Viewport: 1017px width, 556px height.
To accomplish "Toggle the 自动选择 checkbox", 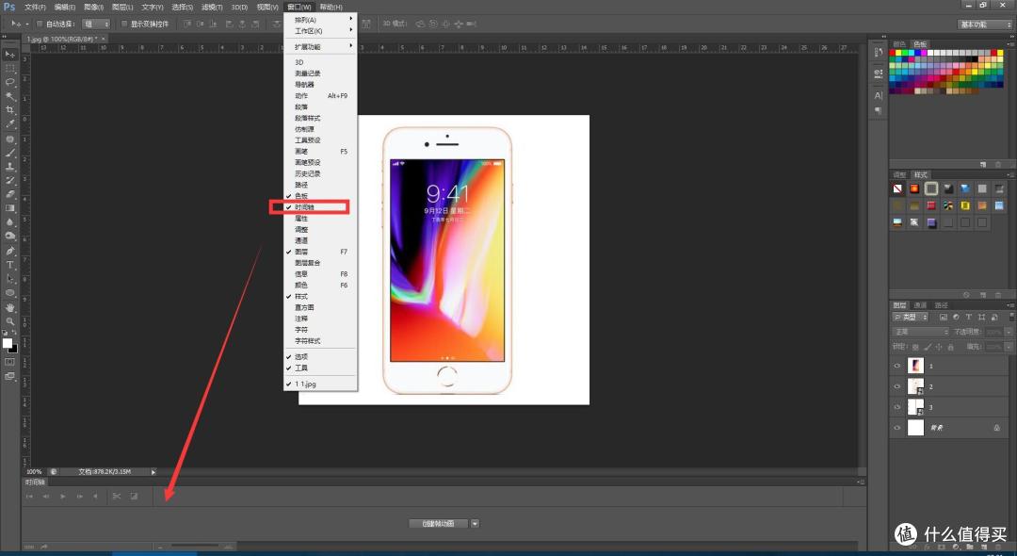I will pos(40,24).
